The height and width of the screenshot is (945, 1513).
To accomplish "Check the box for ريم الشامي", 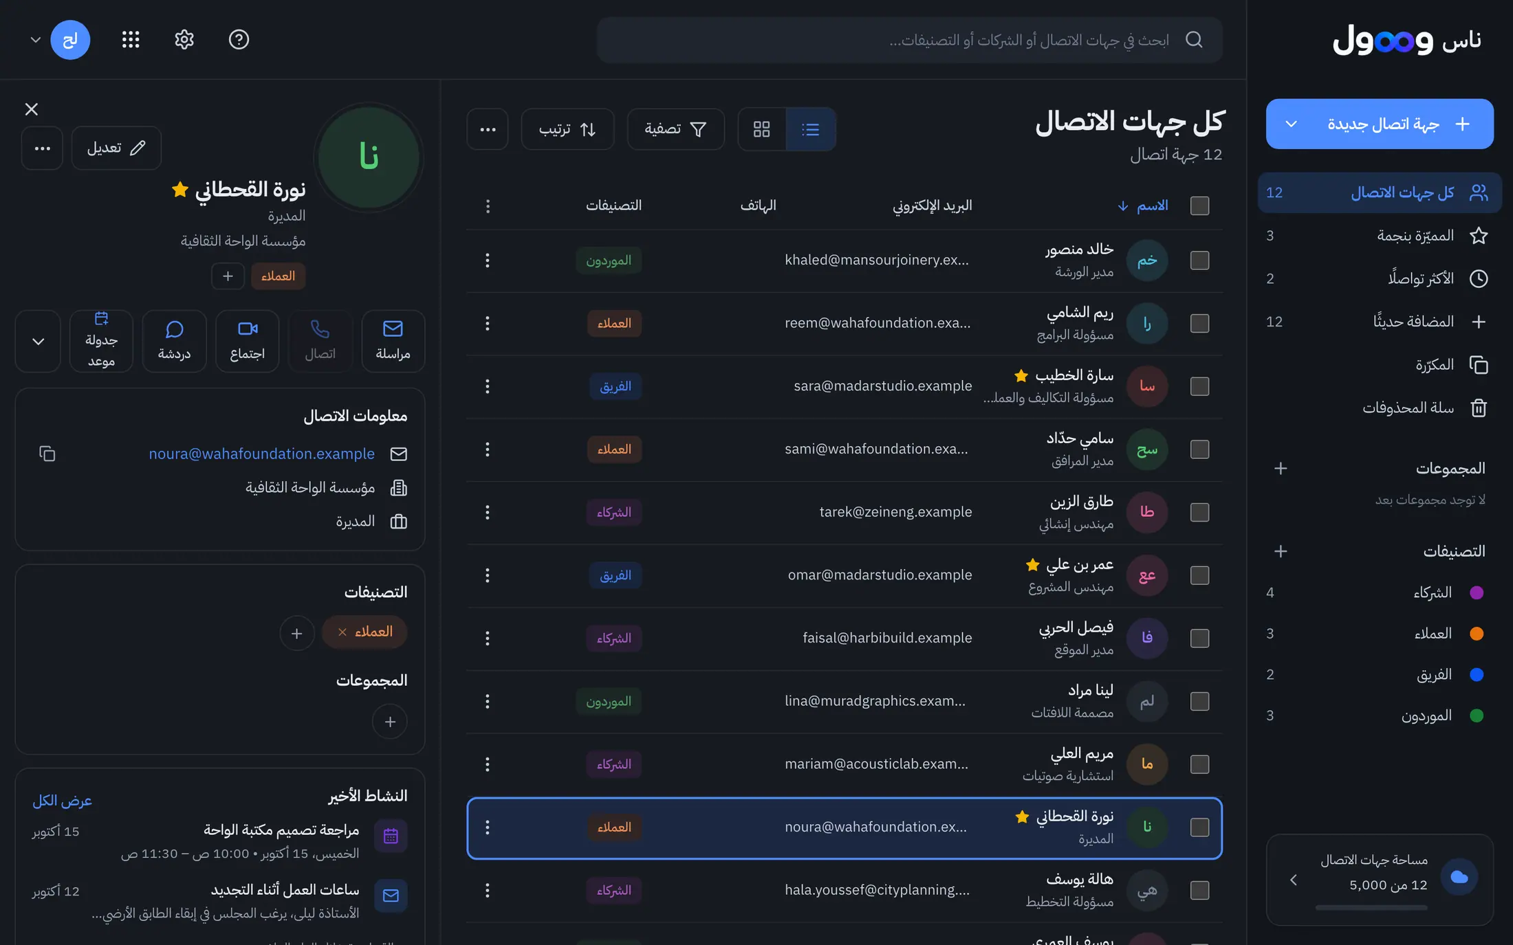I will [1199, 323].
